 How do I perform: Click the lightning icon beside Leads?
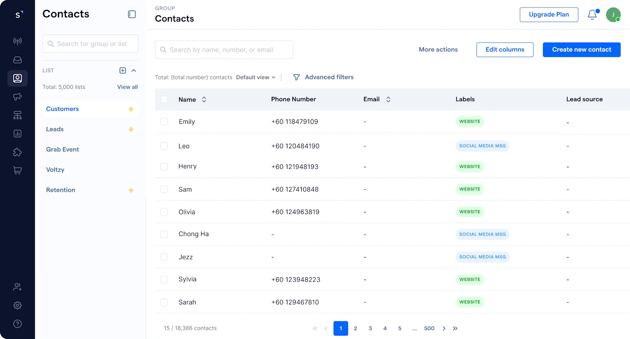coord(131,129)
